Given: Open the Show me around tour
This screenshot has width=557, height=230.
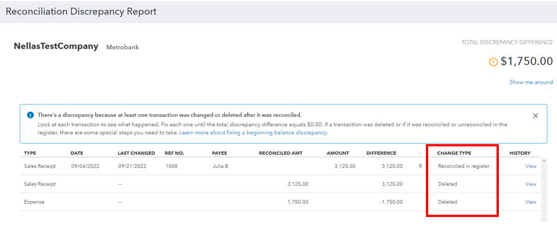Looking at the screenshot, I should (x=531, y=82).
